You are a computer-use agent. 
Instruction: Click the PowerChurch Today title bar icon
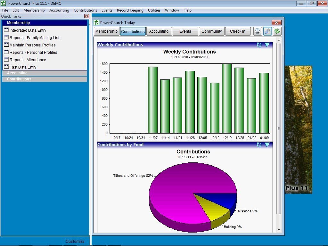pyautogui.click(x=96, y=22)
